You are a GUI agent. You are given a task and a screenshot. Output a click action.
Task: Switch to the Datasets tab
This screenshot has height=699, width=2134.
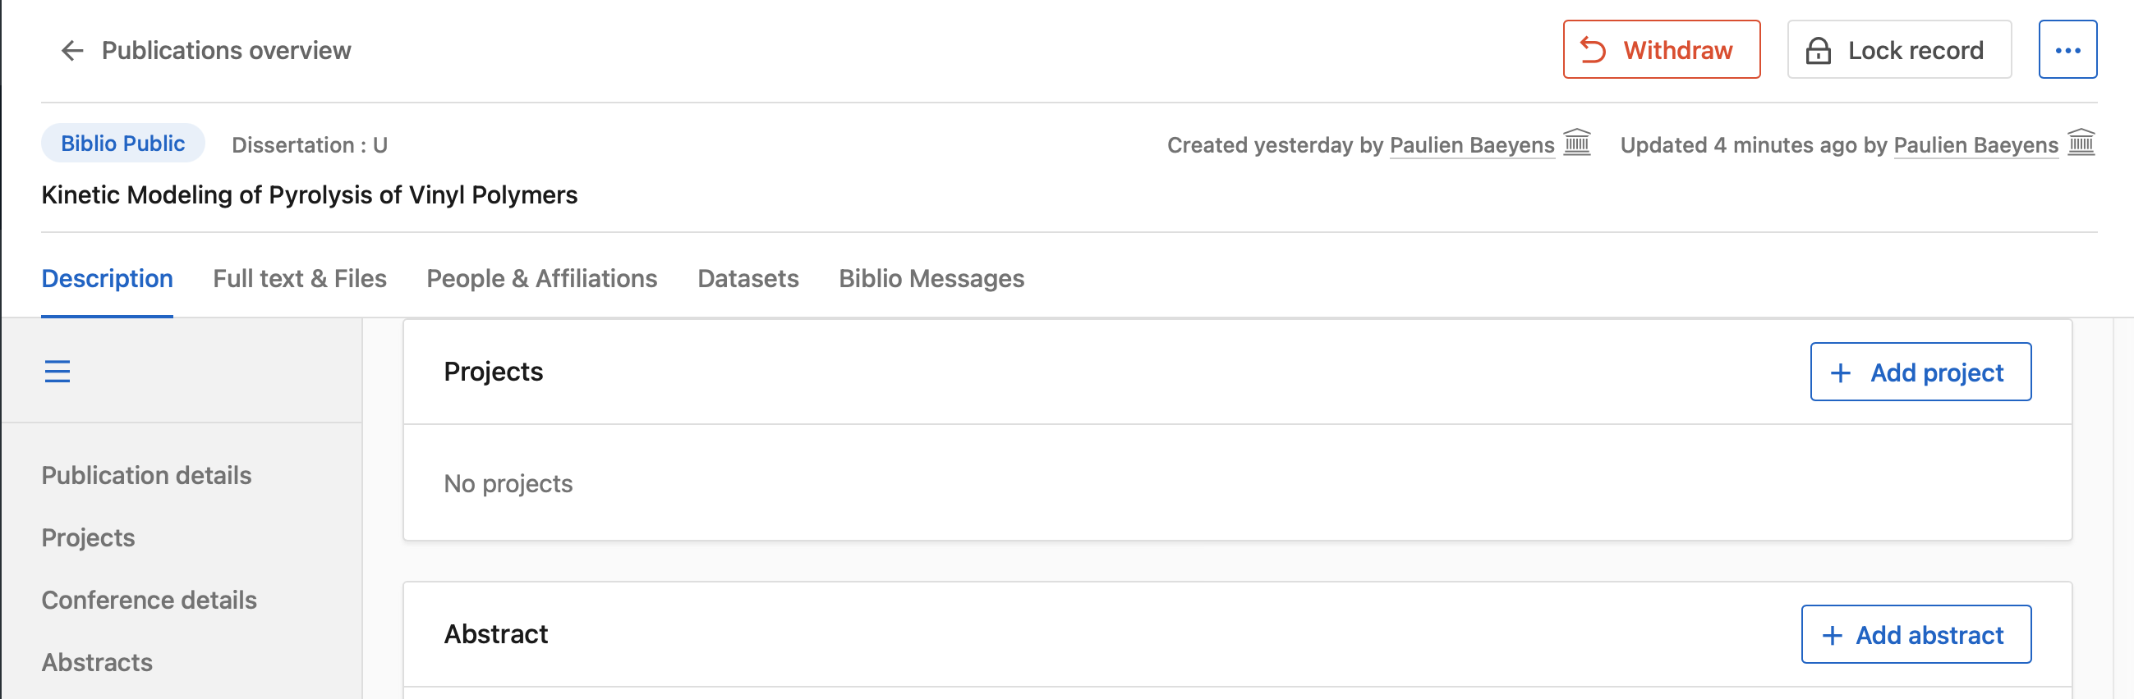pos(747,279)
